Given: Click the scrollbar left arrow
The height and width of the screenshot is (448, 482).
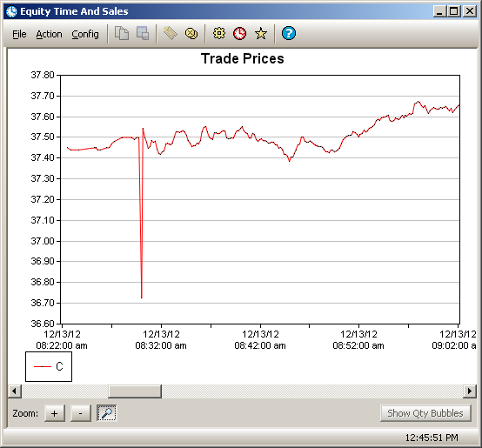Looking at the screenshot, I should tap(14, 391).
